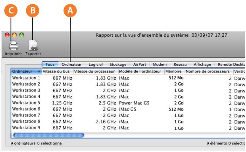Click the Imprimer printer icon
The image size is (246, 152).
(13, 46)
